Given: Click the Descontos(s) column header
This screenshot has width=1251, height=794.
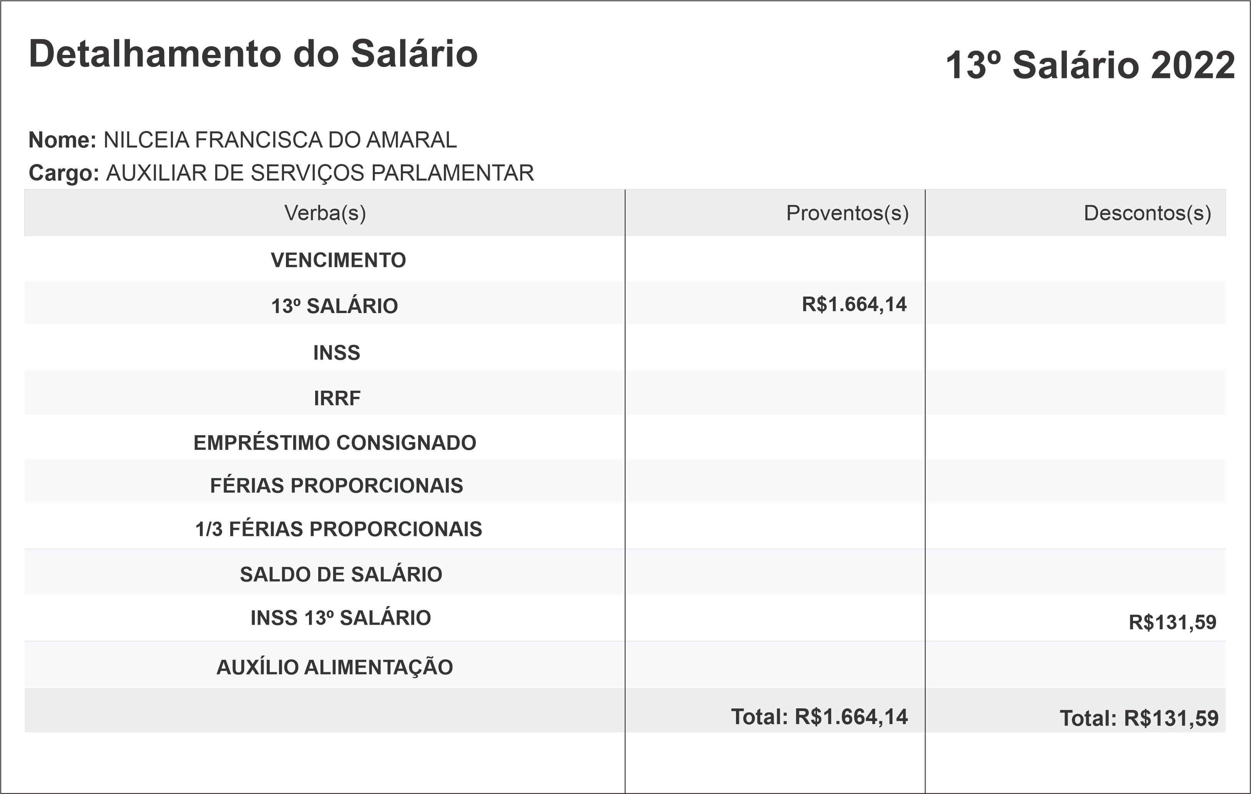Looking at the screenshot, I should click(x=1147, y=213).
